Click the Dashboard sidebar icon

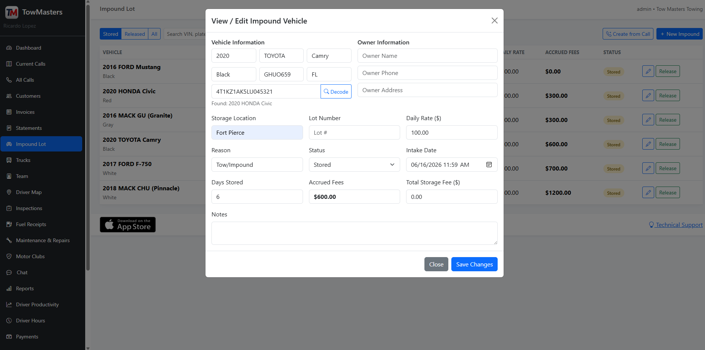(x=9, y=48)
